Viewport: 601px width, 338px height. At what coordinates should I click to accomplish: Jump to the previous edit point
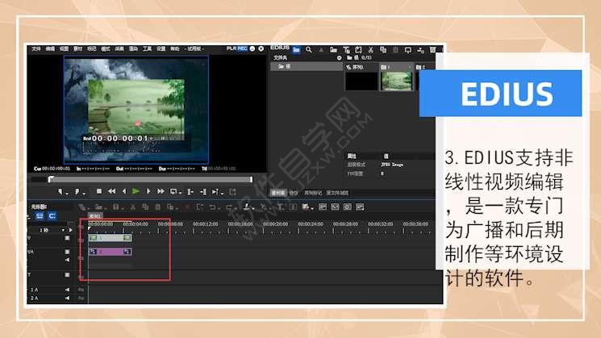click(190, 192)
